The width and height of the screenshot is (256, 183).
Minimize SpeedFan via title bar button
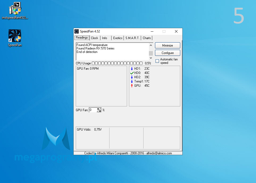pyautogui.click(x=152, y=31)
